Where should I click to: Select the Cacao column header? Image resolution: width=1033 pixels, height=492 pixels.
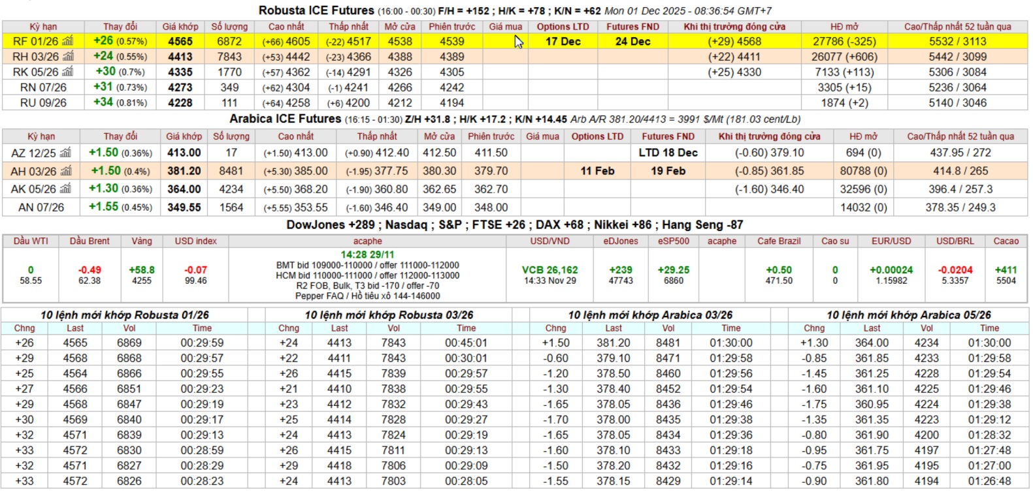1006,241
